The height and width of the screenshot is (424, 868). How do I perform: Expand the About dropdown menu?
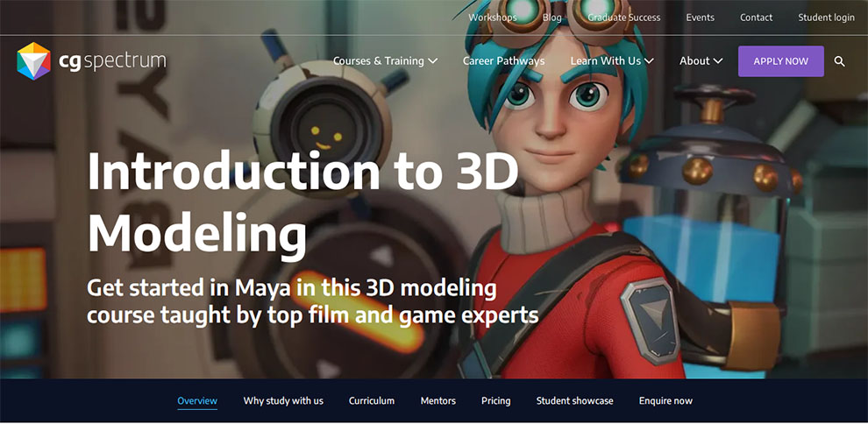pyautogui.click(x=701, y=60)
